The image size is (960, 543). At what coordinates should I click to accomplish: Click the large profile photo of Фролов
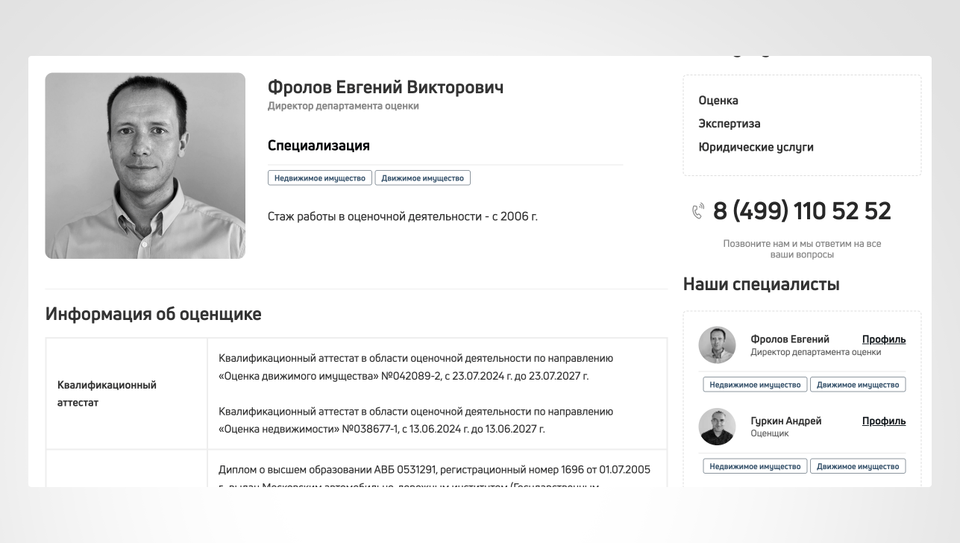pos(145,166)
